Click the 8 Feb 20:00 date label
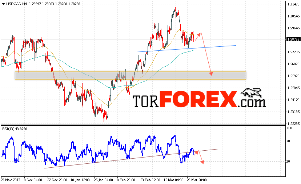Screen dimensions: 301x184 coord(126,180)
